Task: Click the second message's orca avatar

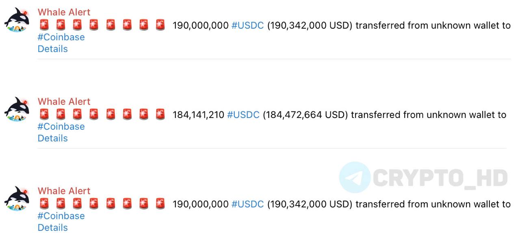Action: click(17, 109)
